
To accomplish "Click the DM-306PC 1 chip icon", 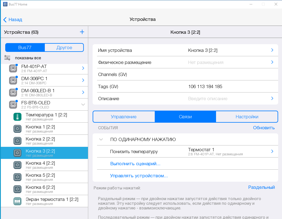I will pyautogui.click(x=13, y=80).
